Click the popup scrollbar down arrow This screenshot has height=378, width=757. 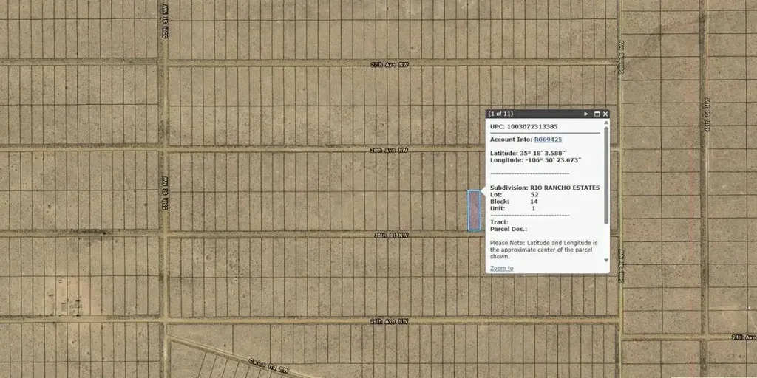606,260
